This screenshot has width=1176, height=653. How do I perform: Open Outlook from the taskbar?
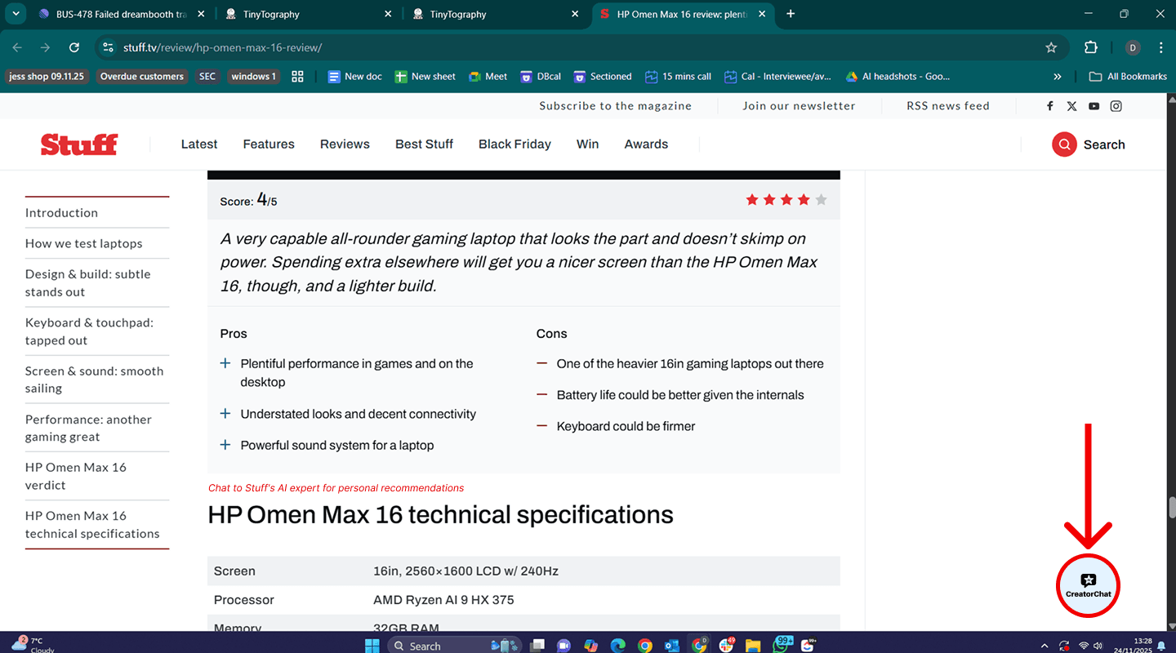pyautogui.click(x=672, y=645)
